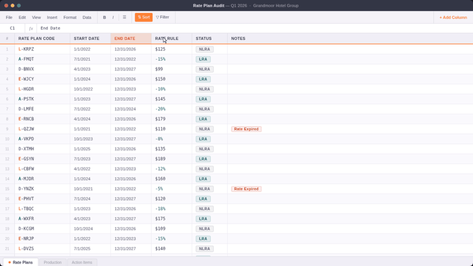
Task: Open the Format menu
Action: coord(70,18)
